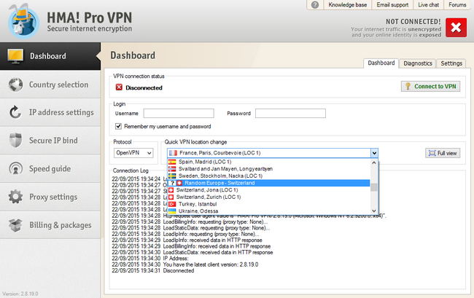Open the OpenVPN protocol dropdown

tap(133, 153)
